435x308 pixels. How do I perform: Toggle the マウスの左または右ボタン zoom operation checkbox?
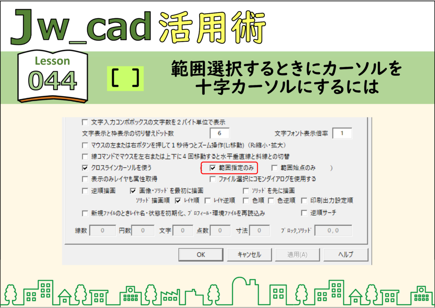[x=85, y=145]
